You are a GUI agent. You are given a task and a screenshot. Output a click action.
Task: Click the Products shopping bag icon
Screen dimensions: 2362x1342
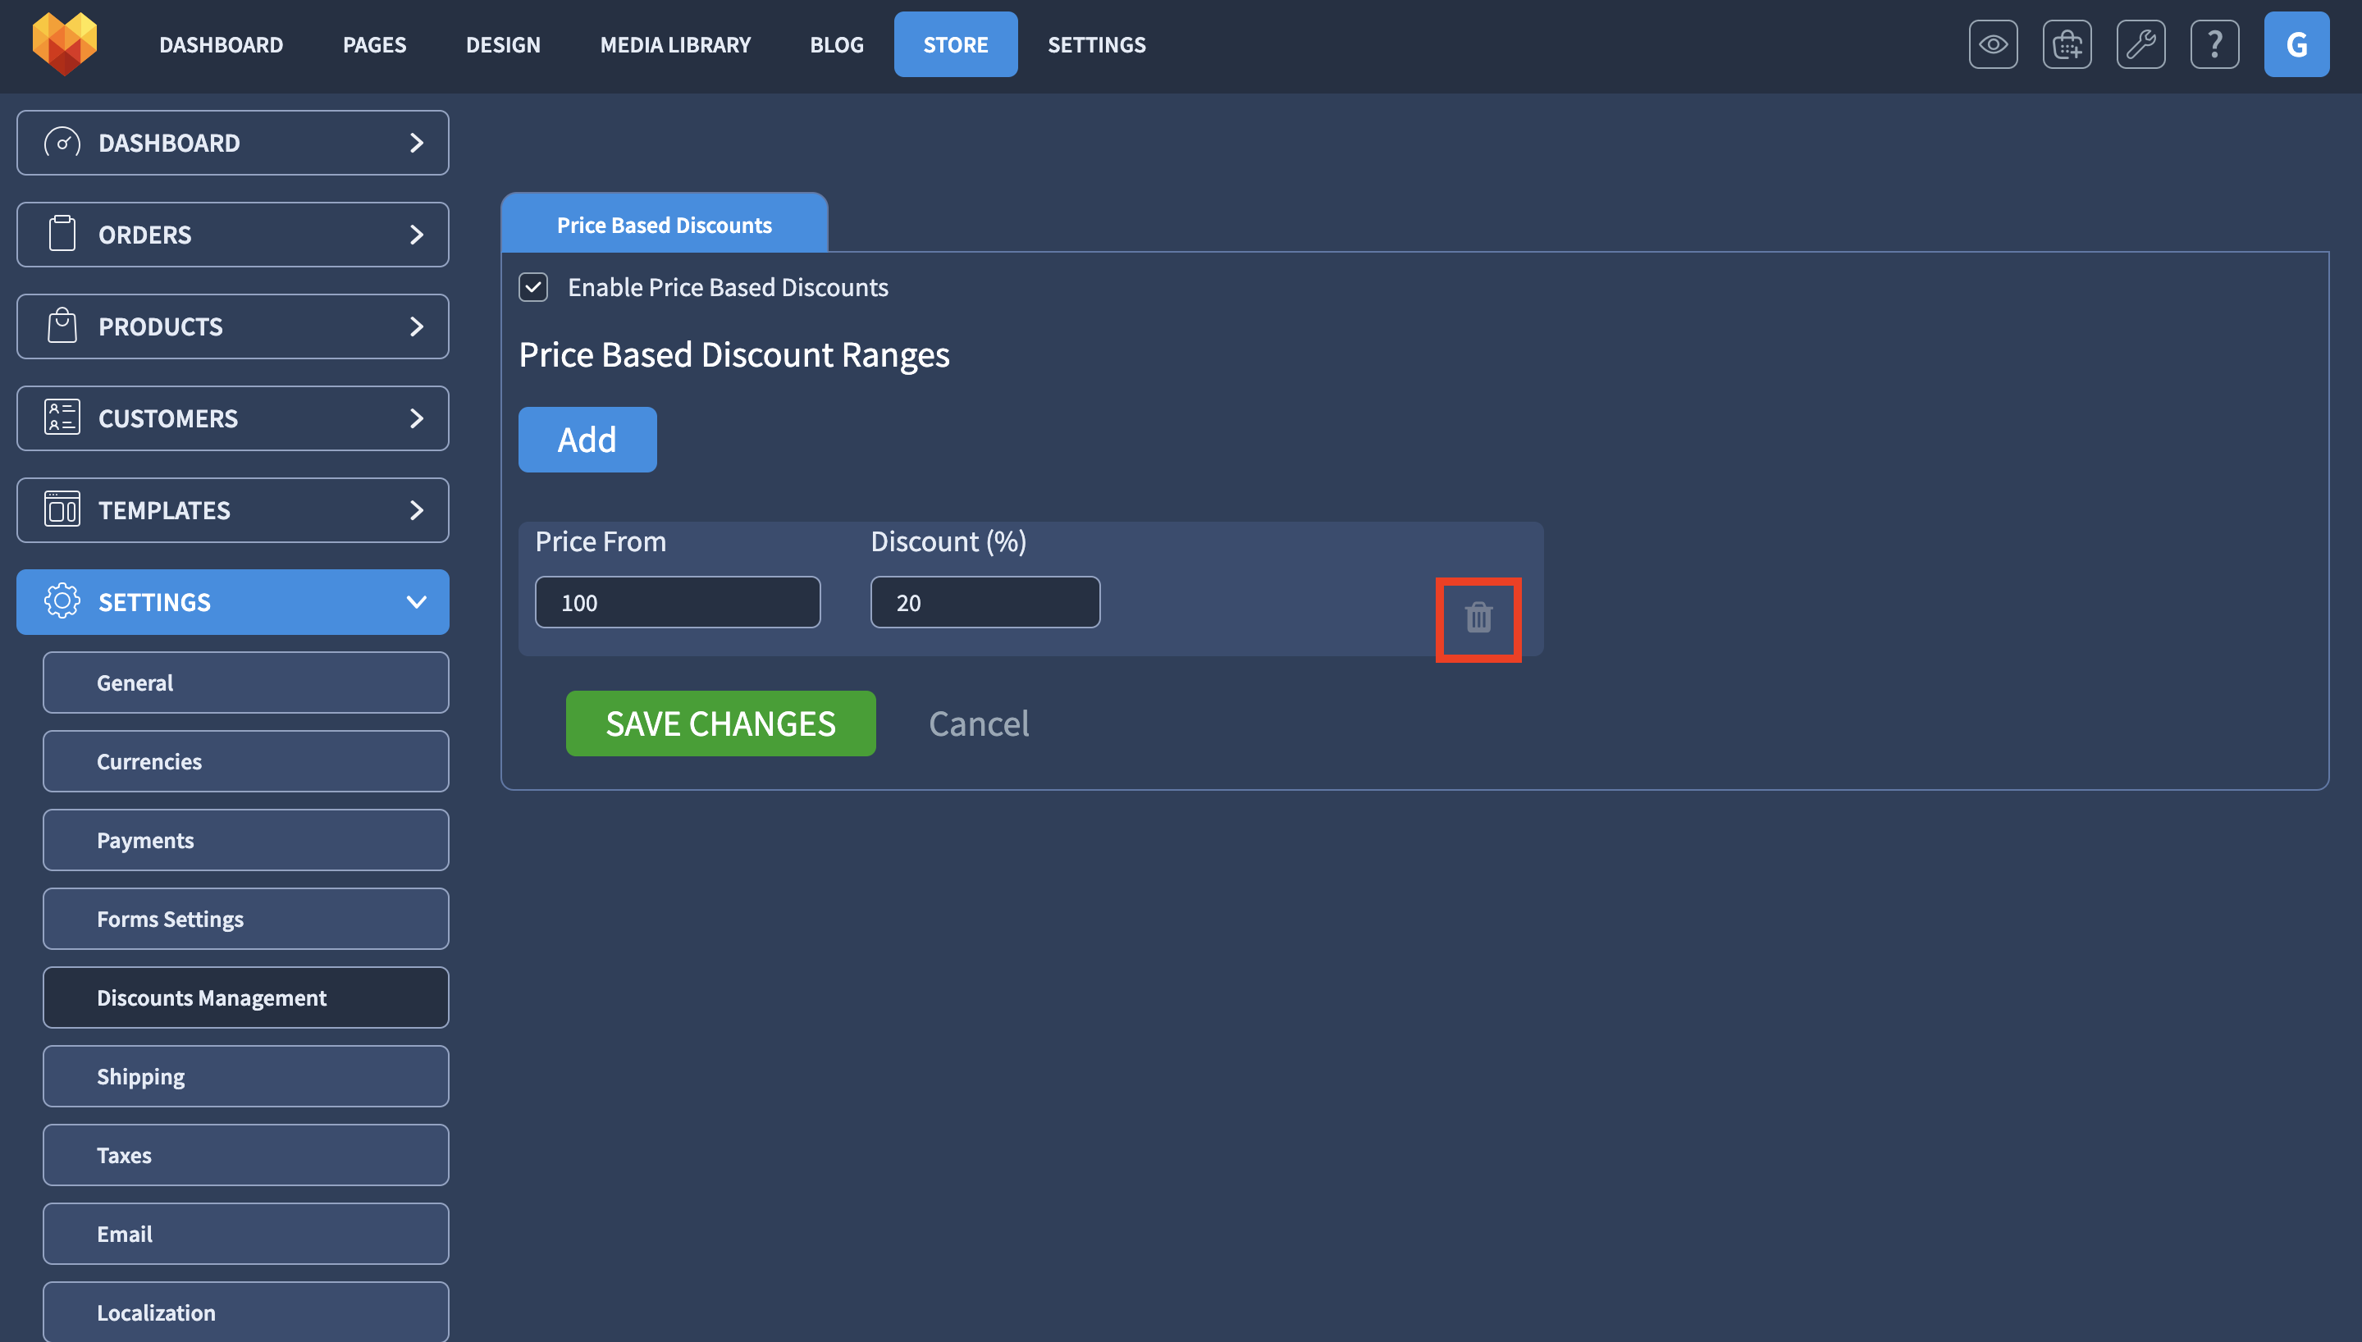62,326
